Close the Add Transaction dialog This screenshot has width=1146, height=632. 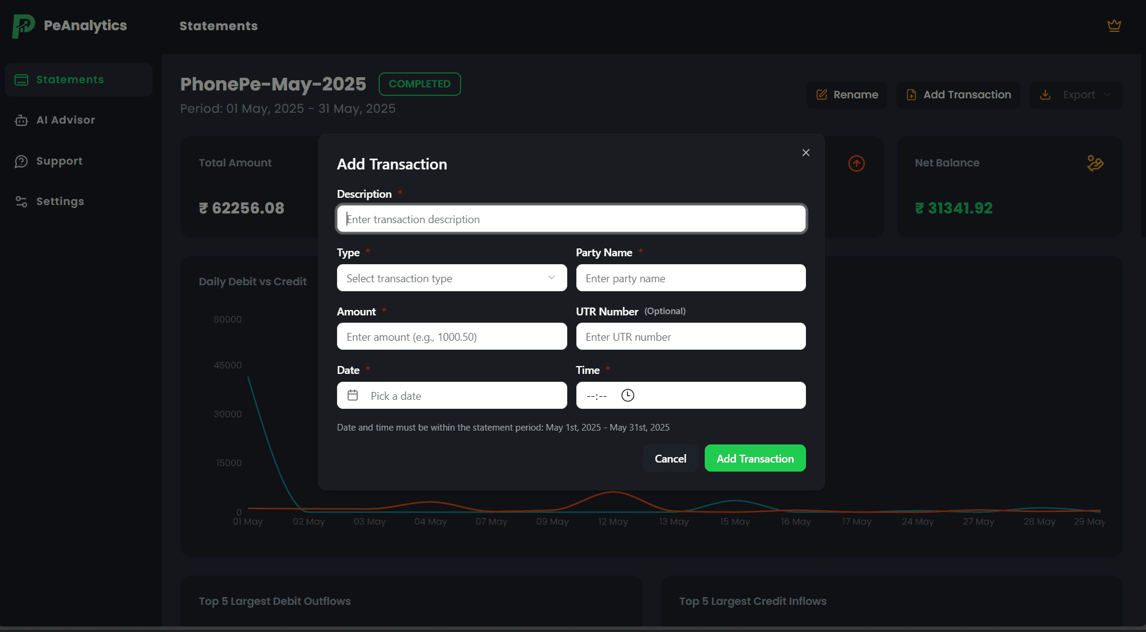point(805,153)
